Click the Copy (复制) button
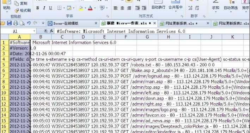Screen dimensions: 250x133 21,4
